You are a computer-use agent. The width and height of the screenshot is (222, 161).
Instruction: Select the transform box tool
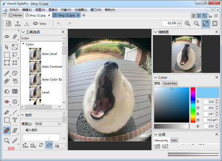click(7, 63)
